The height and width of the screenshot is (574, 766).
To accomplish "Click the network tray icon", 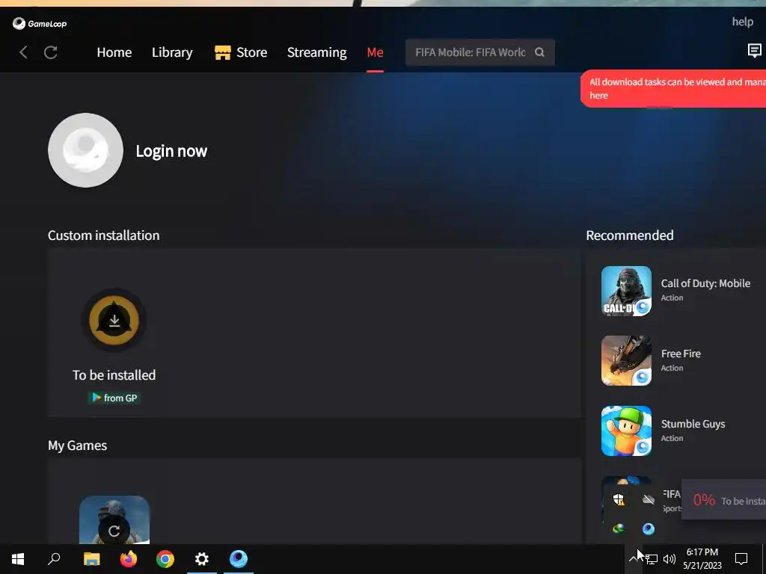I will 652,559.
